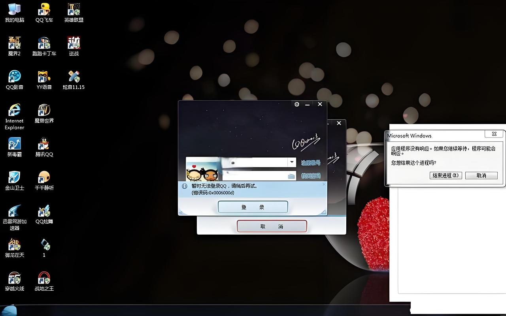Screen dimensions: 506x316
Task: Click the 取消 button on rear QQ window
Action: 272,226
